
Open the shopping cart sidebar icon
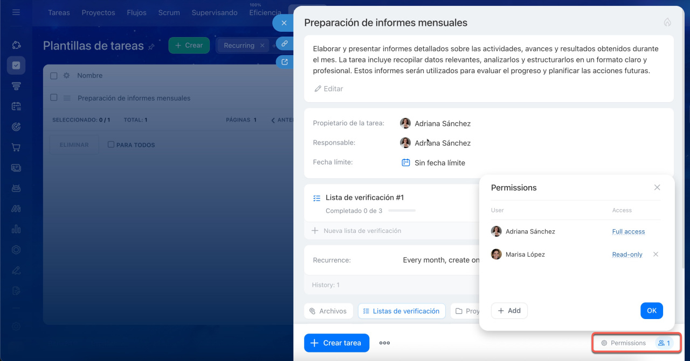[16, 147]
